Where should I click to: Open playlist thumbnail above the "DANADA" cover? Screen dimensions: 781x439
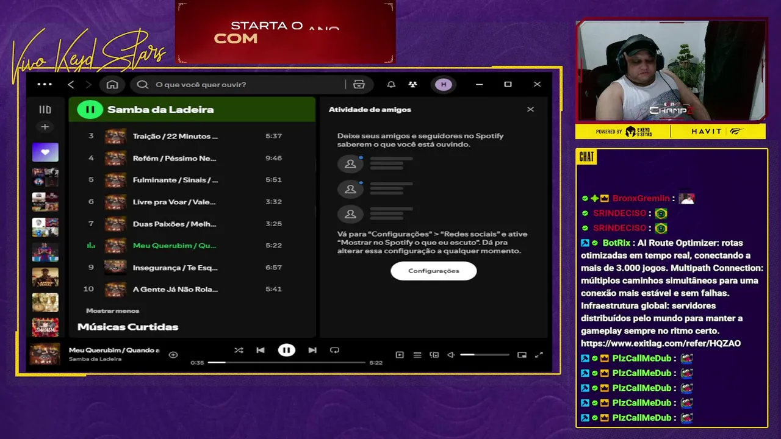[45, 302]
